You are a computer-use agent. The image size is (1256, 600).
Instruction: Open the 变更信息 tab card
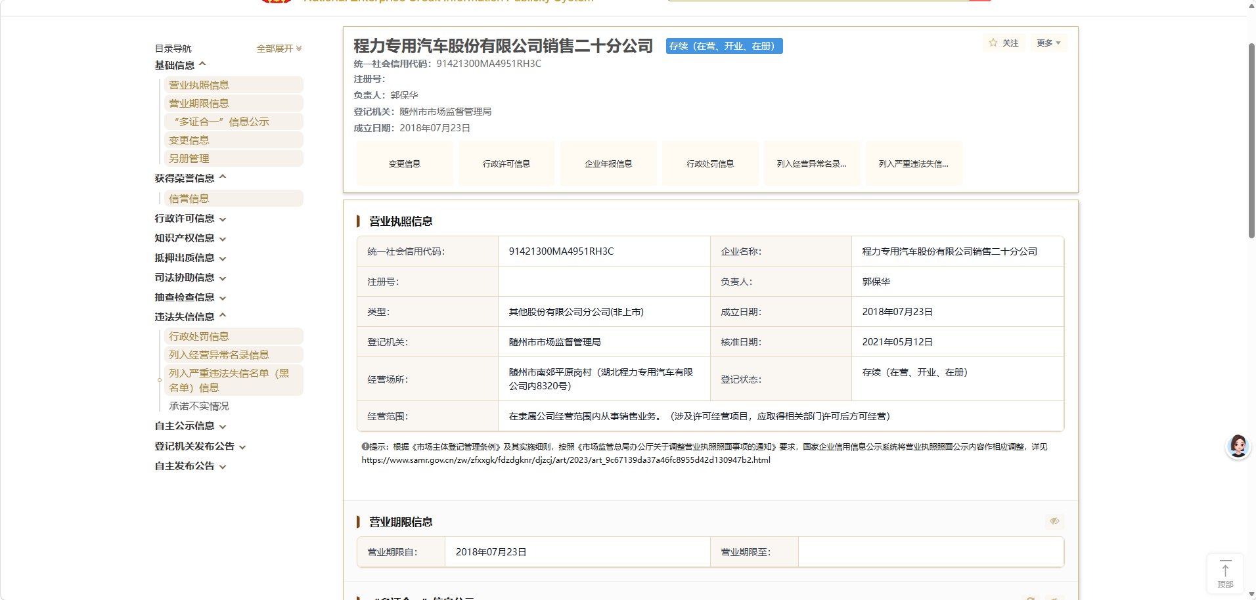coord(405,163)
